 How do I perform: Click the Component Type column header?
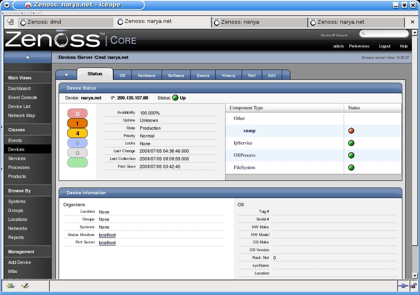point(285,108)
